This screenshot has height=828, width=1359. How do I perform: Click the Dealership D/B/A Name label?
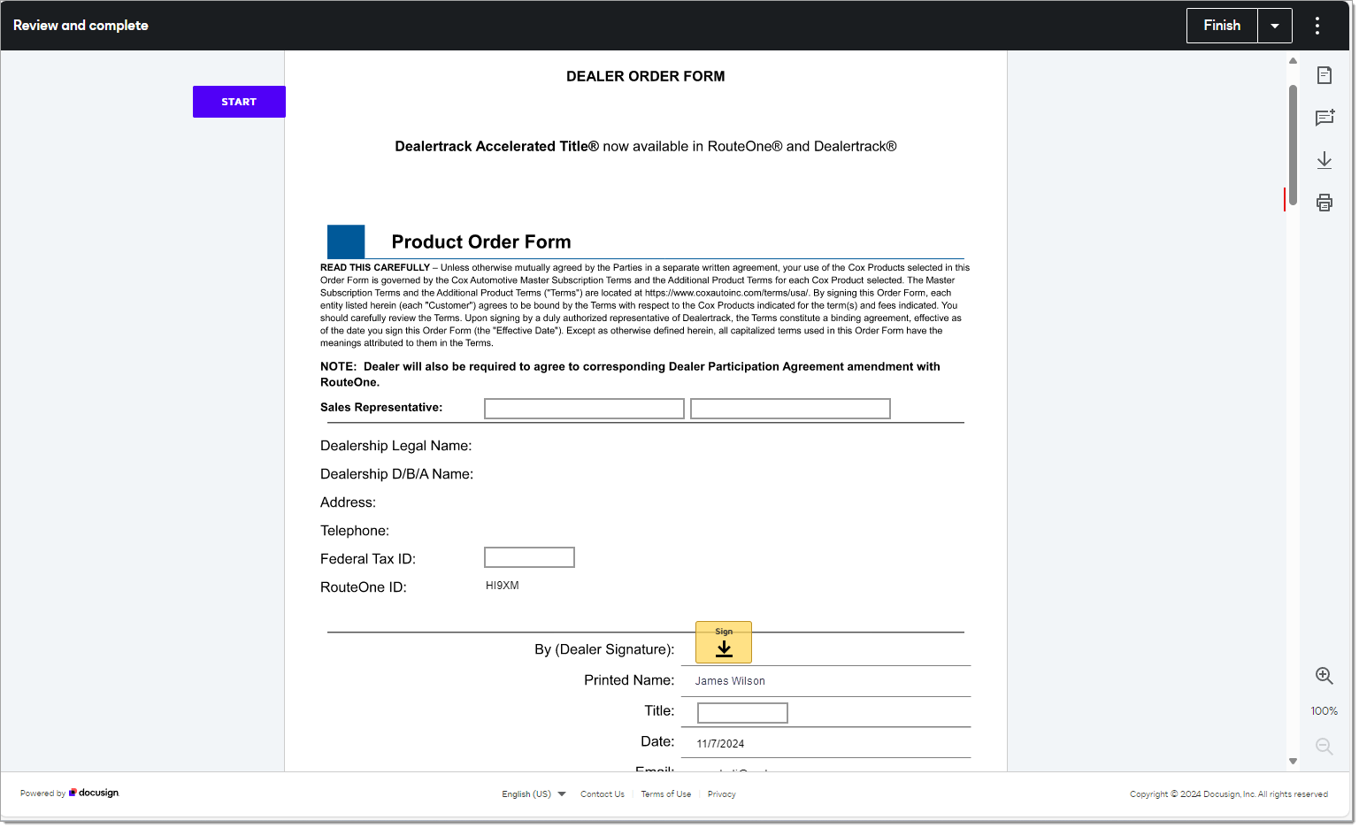397,474
